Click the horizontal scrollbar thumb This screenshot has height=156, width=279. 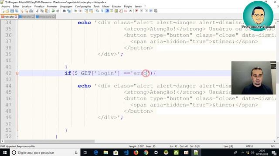(x=49, y=141)
